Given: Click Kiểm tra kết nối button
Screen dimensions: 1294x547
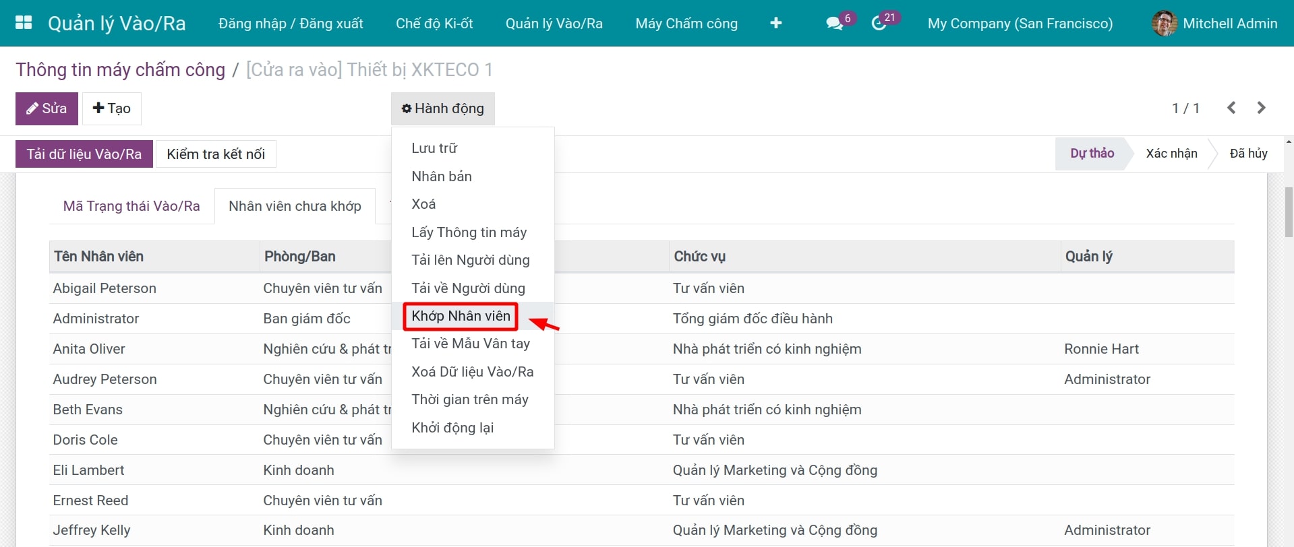Looking at the screenshot, I should tap(216, 154).
